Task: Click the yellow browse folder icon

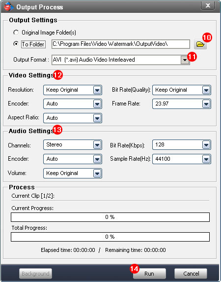Action: 200,44
